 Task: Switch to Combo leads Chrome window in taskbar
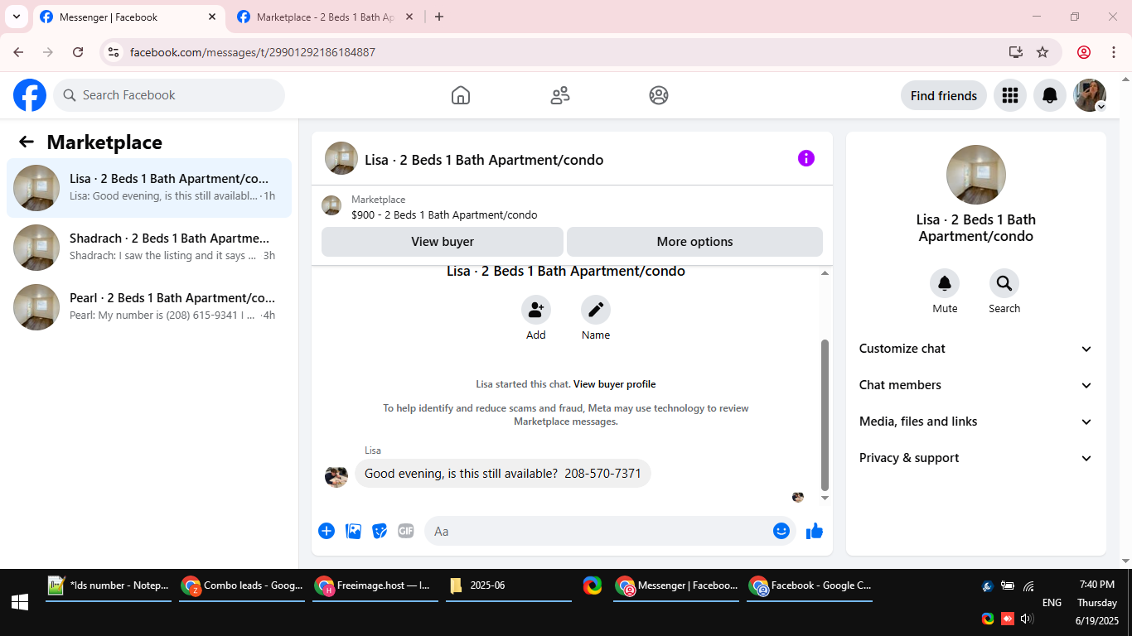pos(242,585)
